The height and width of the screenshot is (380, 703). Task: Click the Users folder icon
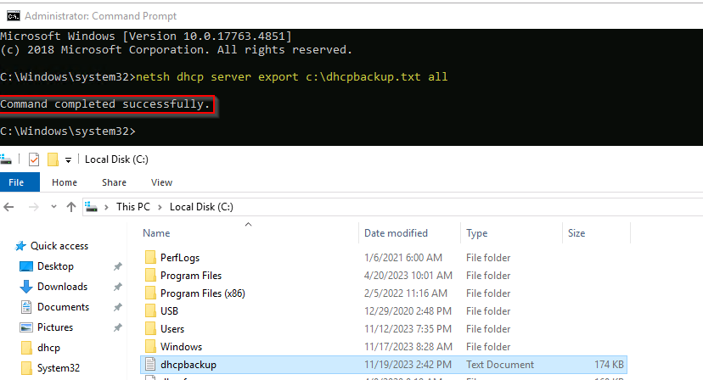(150, 328)
